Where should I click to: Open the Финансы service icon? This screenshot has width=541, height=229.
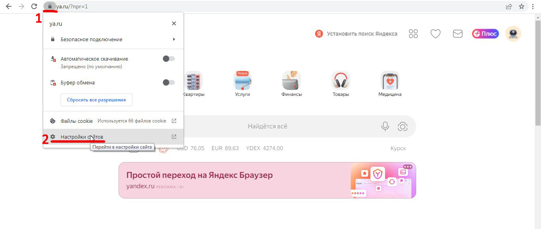tap(291, 80)
